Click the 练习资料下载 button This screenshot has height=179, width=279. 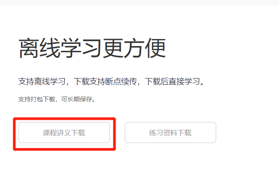point(170,132)
